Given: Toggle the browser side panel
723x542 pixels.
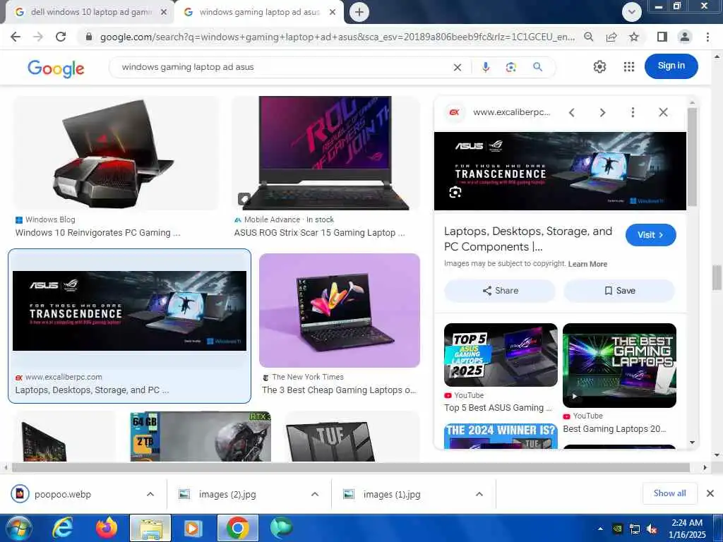Looking at the screenshot, I should point(662,37).
